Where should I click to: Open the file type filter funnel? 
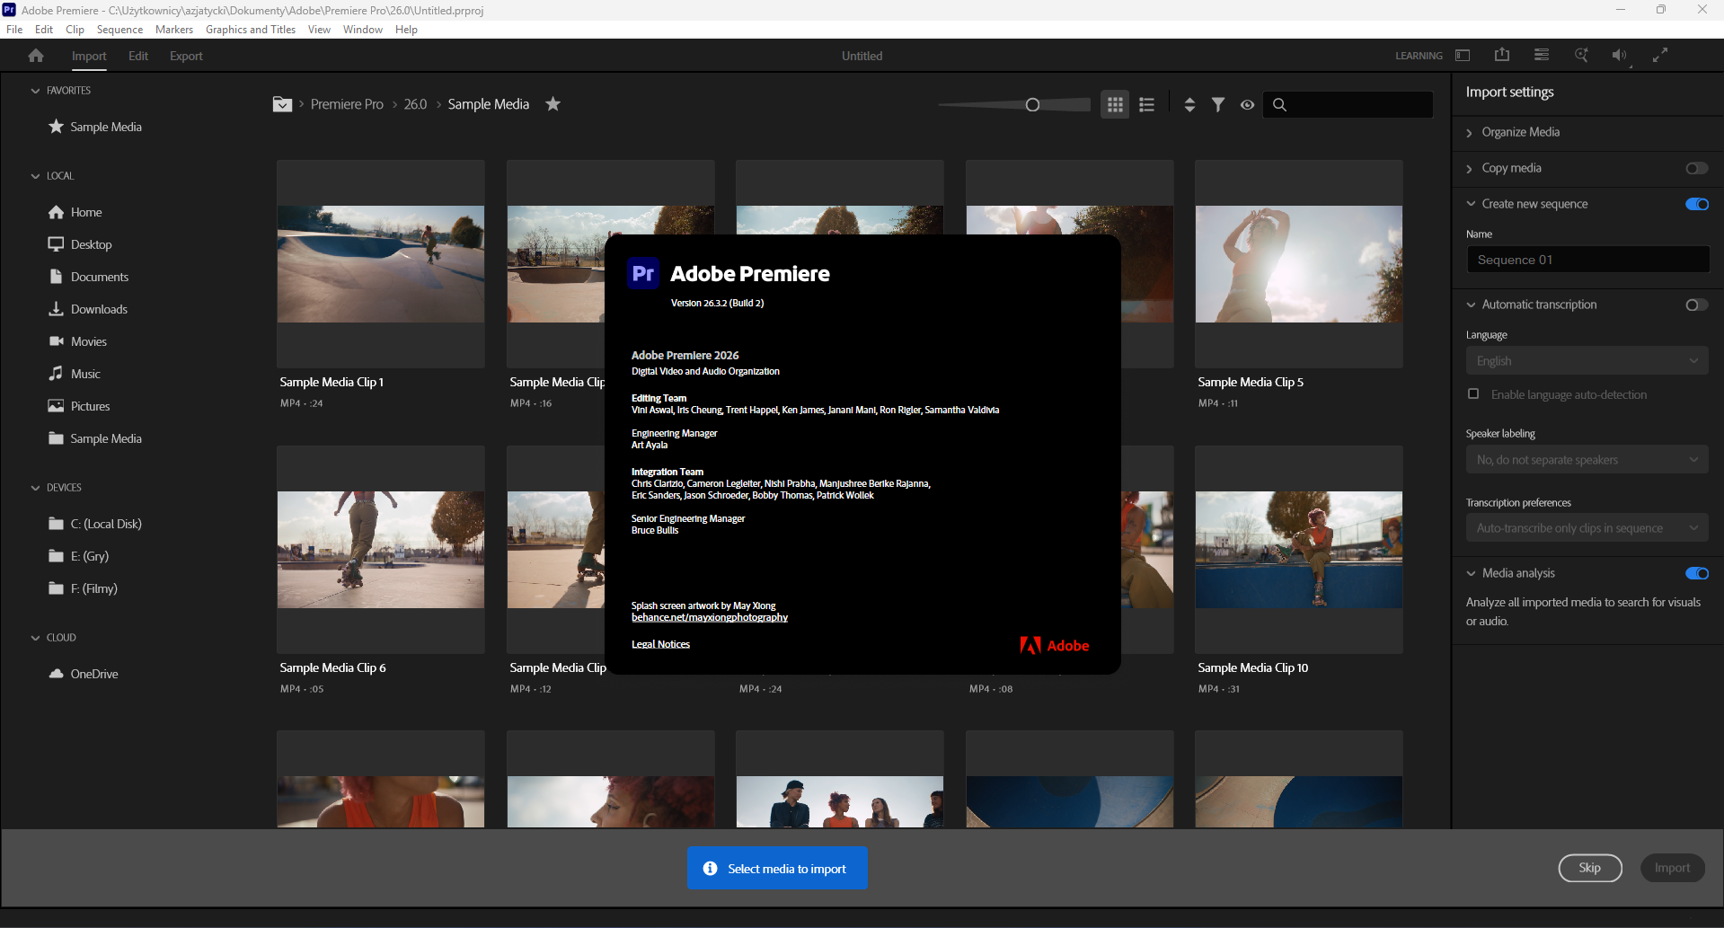click(1218, 105)
